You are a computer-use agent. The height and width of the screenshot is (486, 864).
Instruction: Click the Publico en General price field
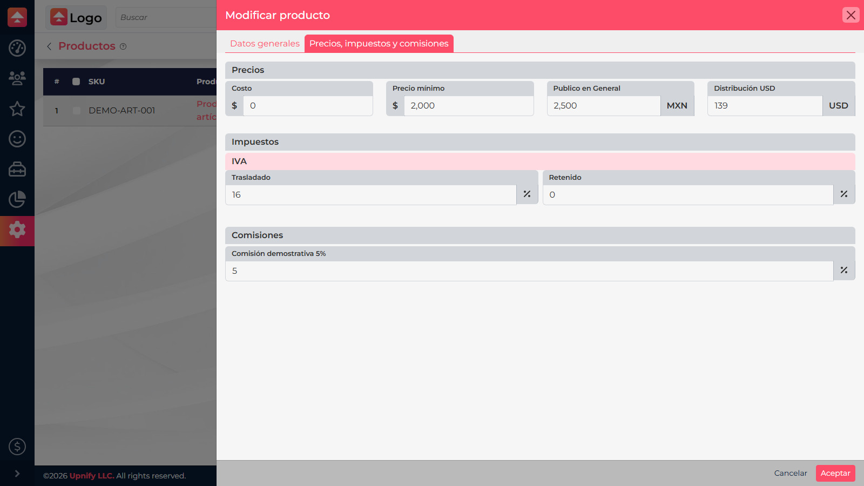point(604,106)
